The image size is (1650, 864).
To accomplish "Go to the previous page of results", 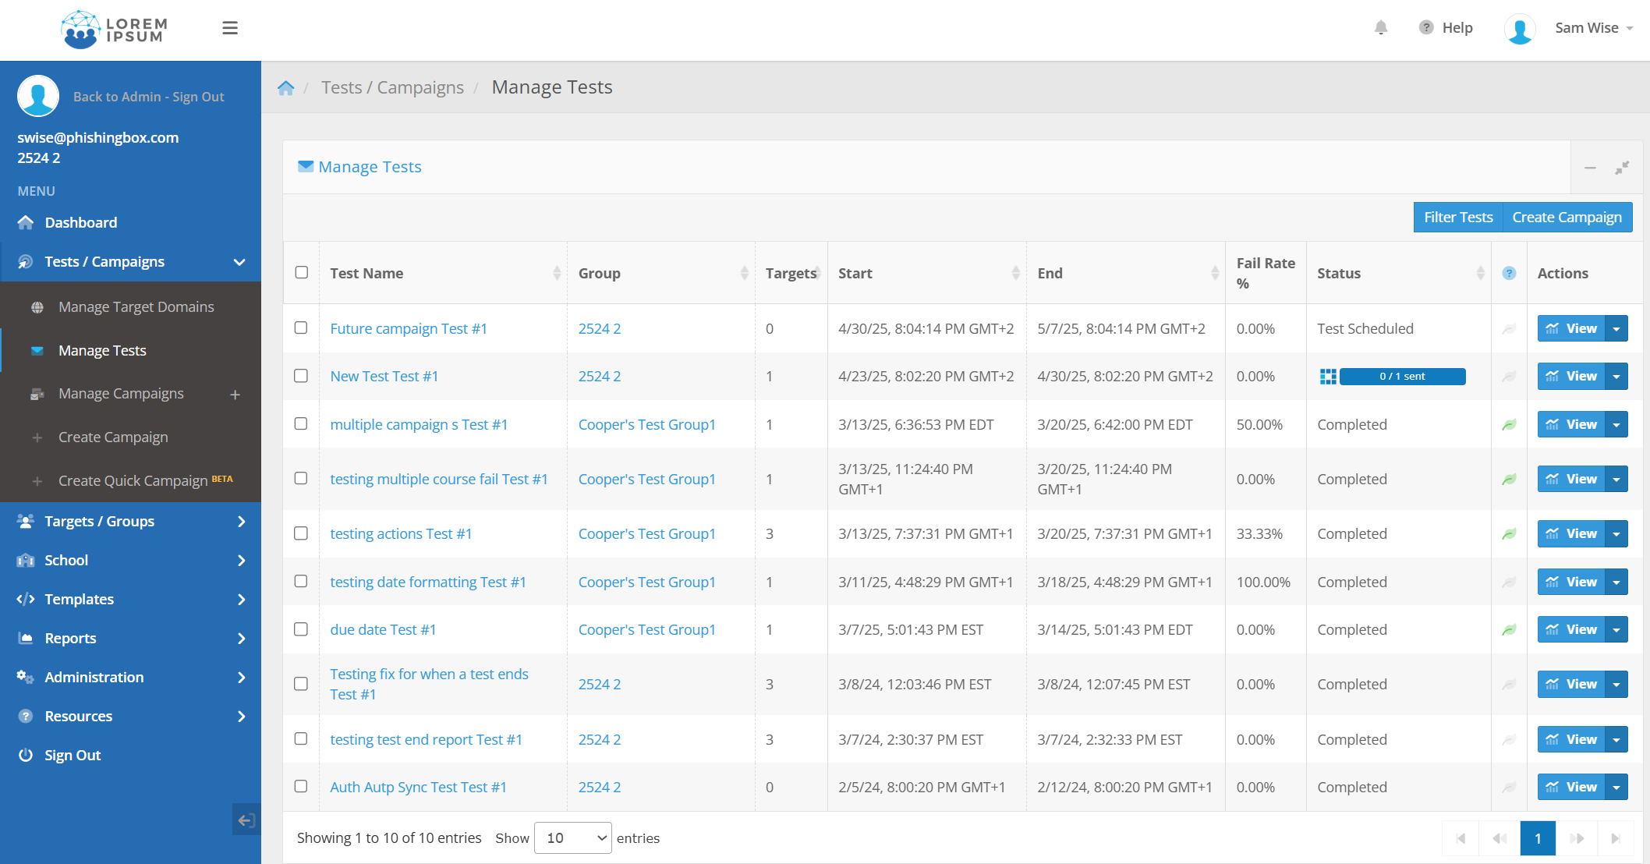I will pos(1500,838).
